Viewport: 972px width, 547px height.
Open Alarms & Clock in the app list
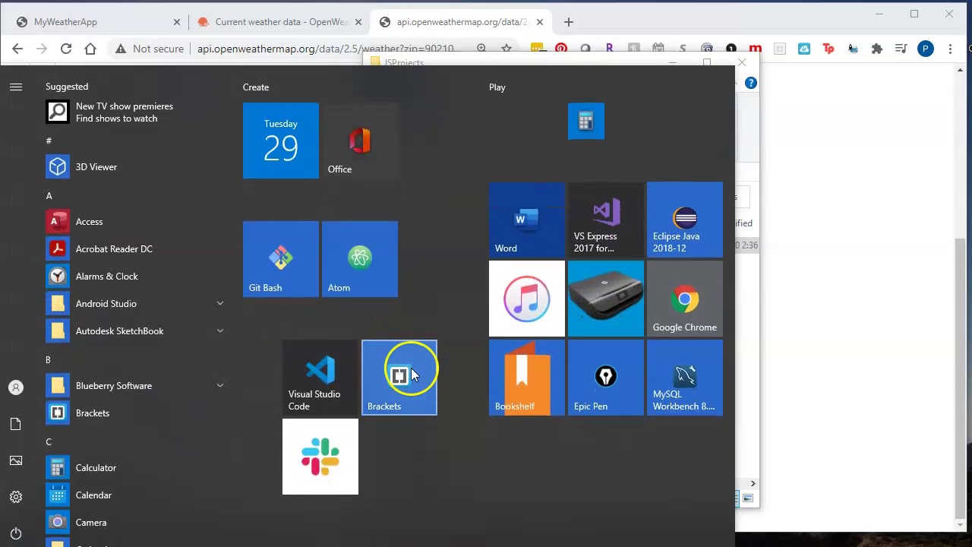[137, 277]
